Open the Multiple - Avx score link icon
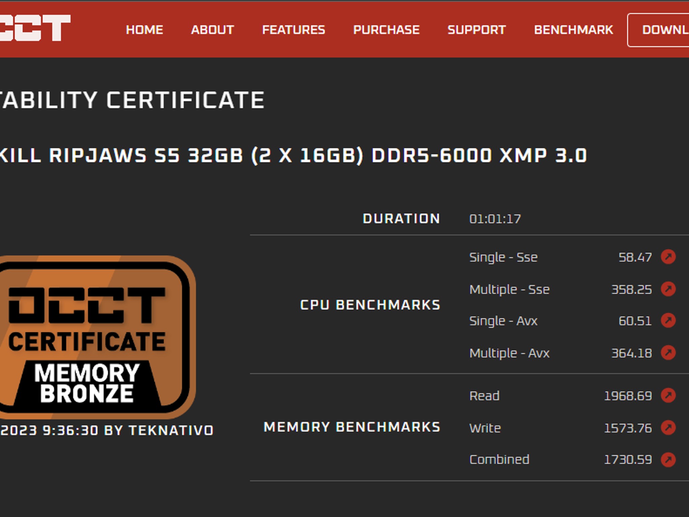689x517 pixels. pyautogui.click(x=668, y=353)
